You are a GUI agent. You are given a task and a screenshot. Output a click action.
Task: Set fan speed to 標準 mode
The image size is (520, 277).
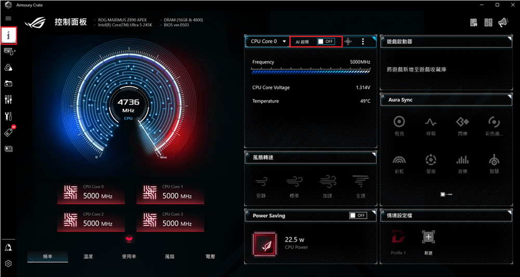tap(294, 187)
